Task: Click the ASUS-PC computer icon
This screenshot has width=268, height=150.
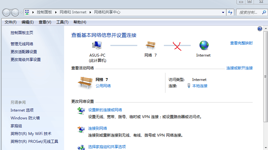Action: [x=97, y=45]
